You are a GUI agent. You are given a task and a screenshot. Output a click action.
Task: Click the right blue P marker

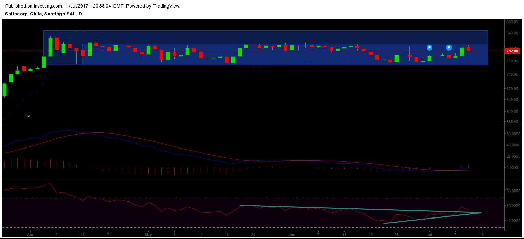point(449,47)
